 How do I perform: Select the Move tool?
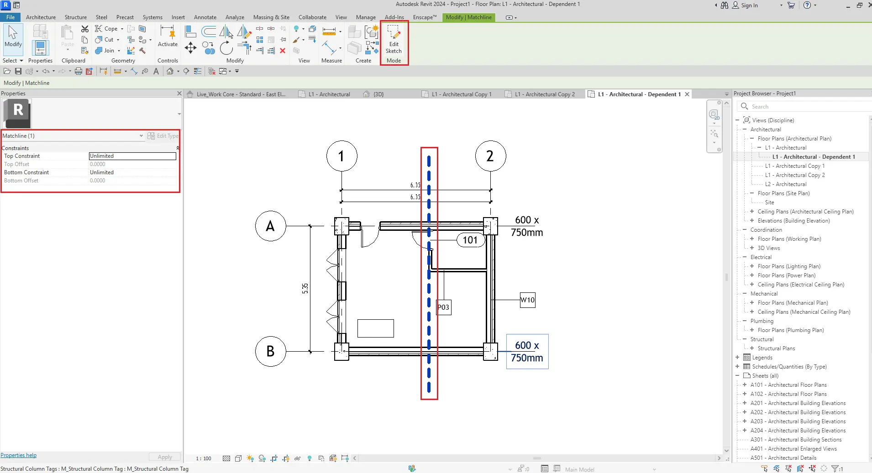191,48
